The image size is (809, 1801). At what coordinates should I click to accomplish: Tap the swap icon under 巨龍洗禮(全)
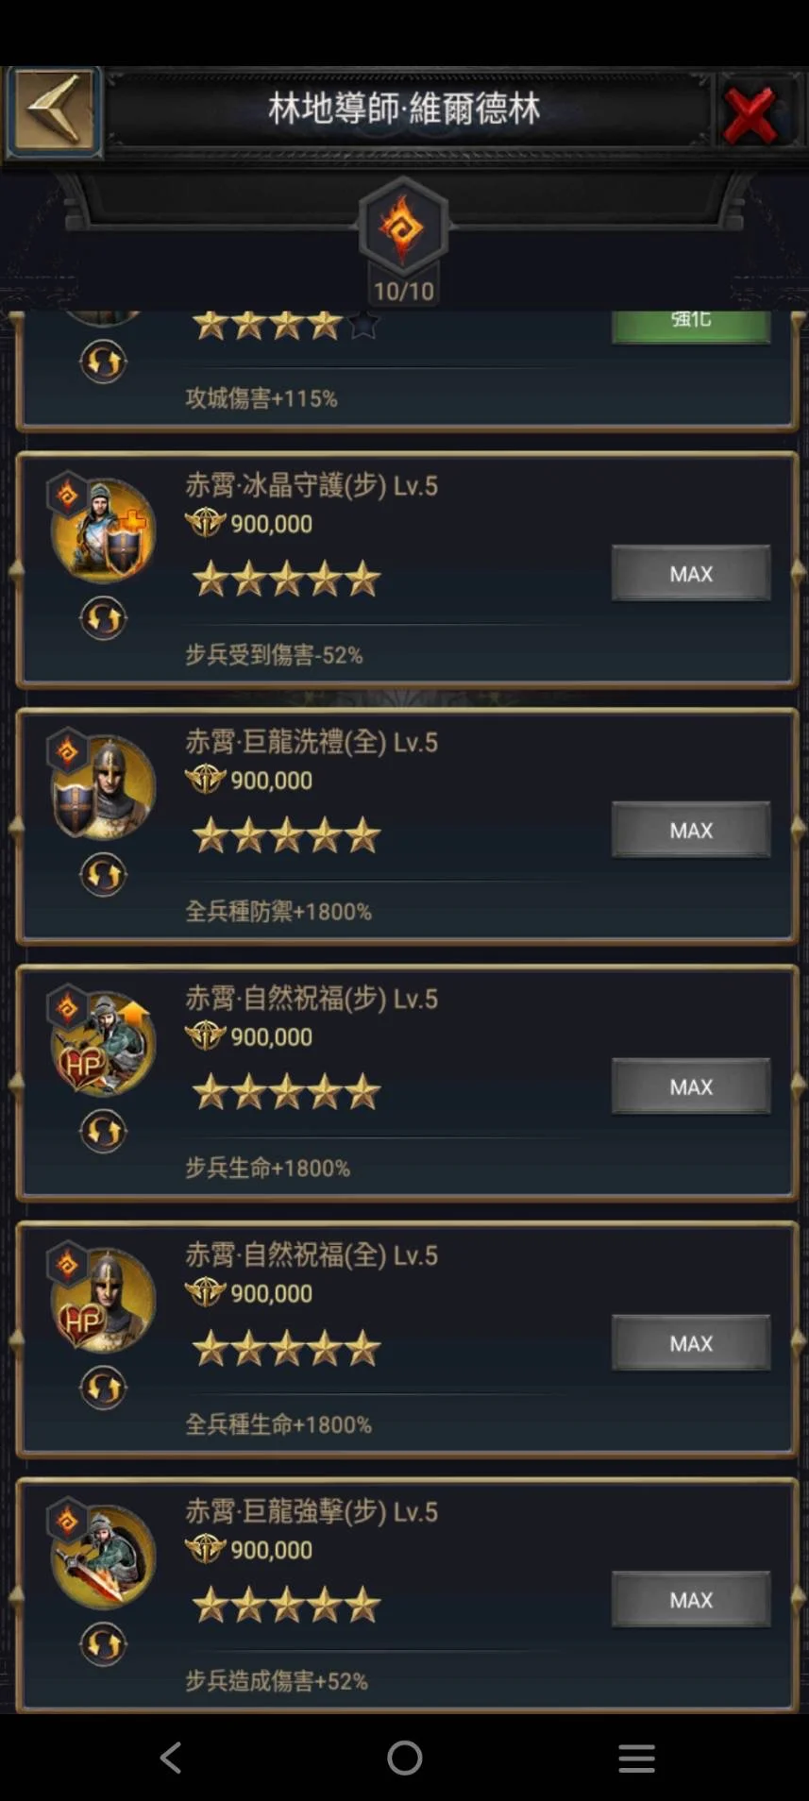tap(103, 875)
